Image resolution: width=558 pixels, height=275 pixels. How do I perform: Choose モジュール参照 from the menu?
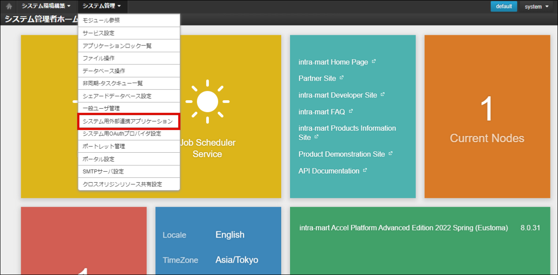pyautogui.click(x=101, y=20)
